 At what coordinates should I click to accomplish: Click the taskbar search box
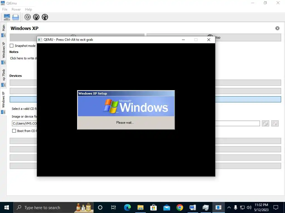coord(53,207)
